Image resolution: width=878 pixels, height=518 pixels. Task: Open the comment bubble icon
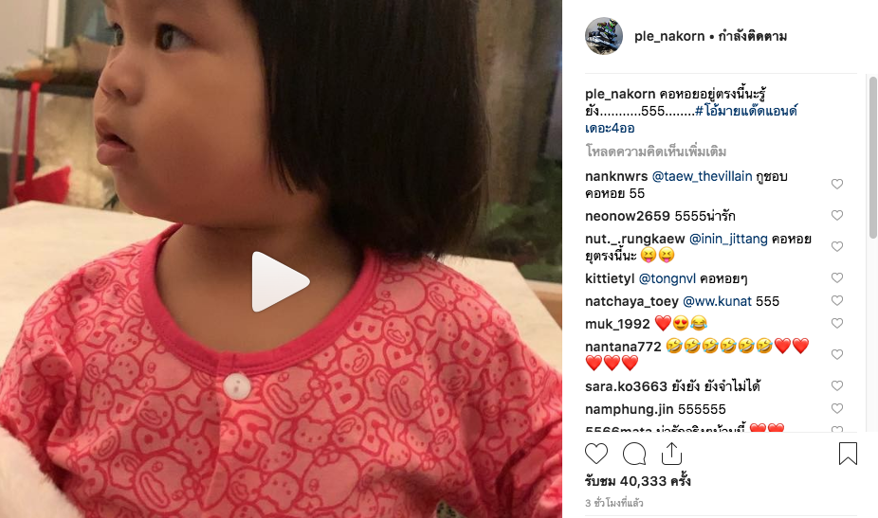(x=634, y=454)
